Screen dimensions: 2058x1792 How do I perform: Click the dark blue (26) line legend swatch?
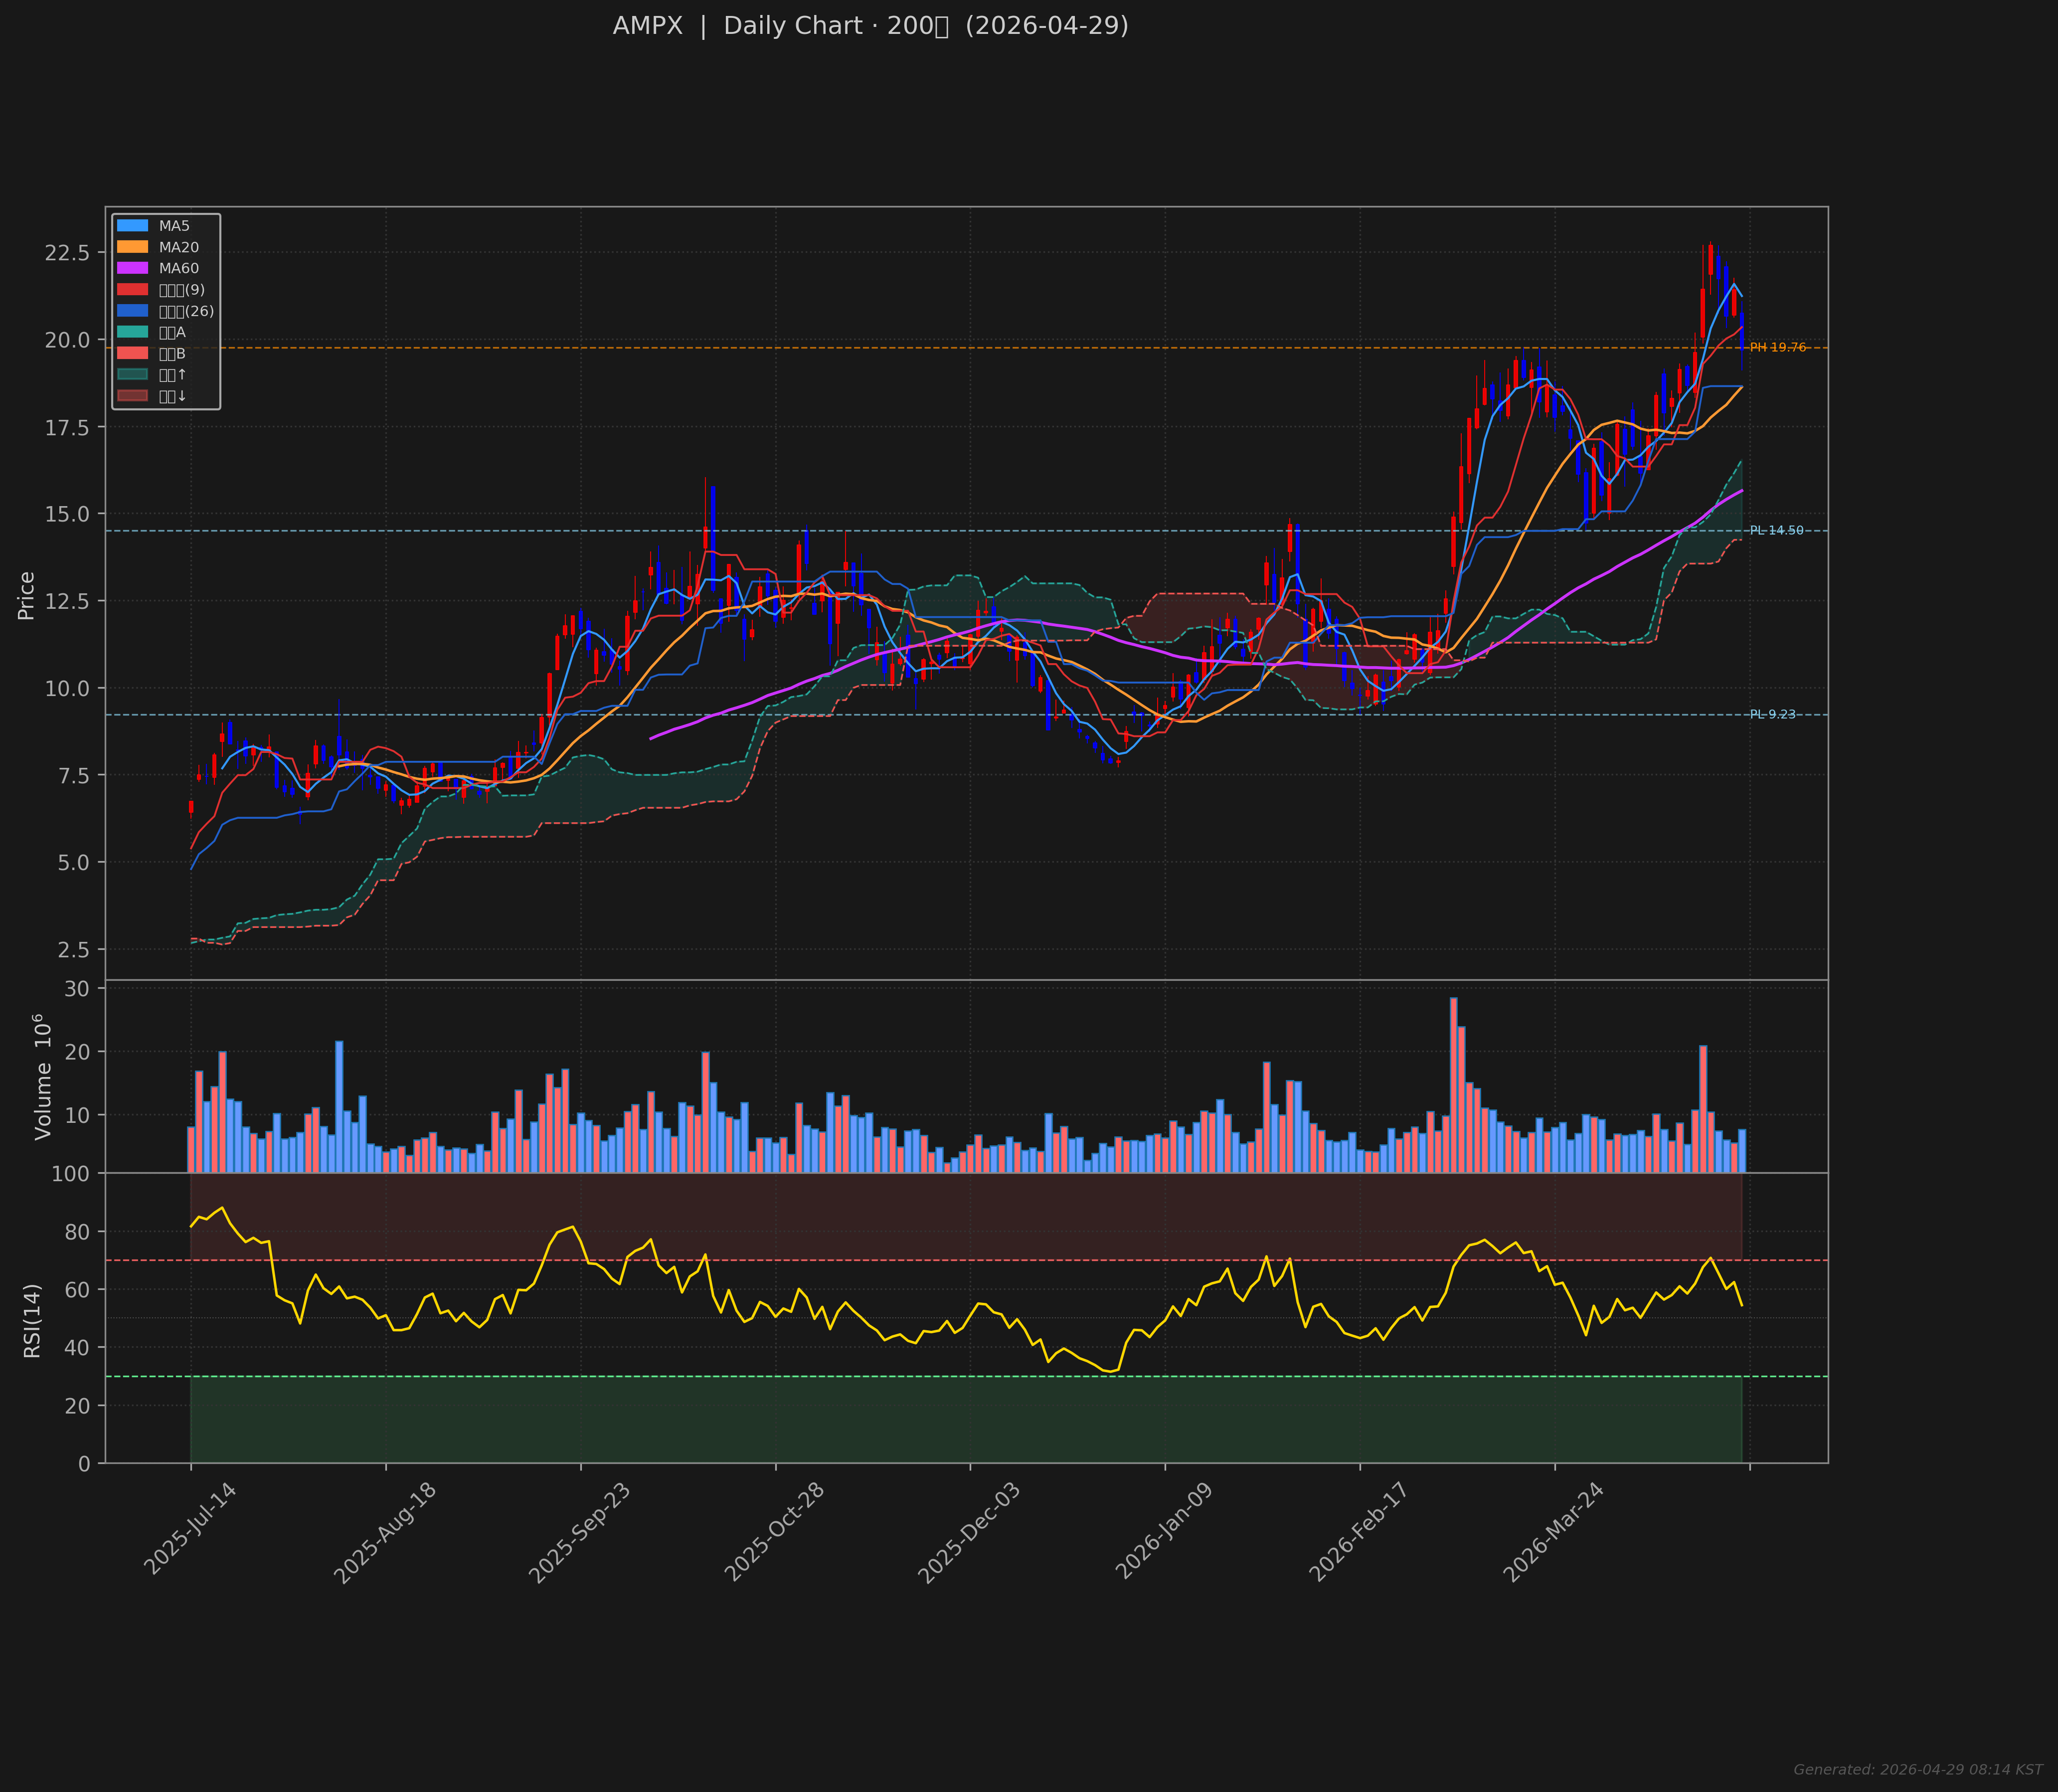(132, 311)
